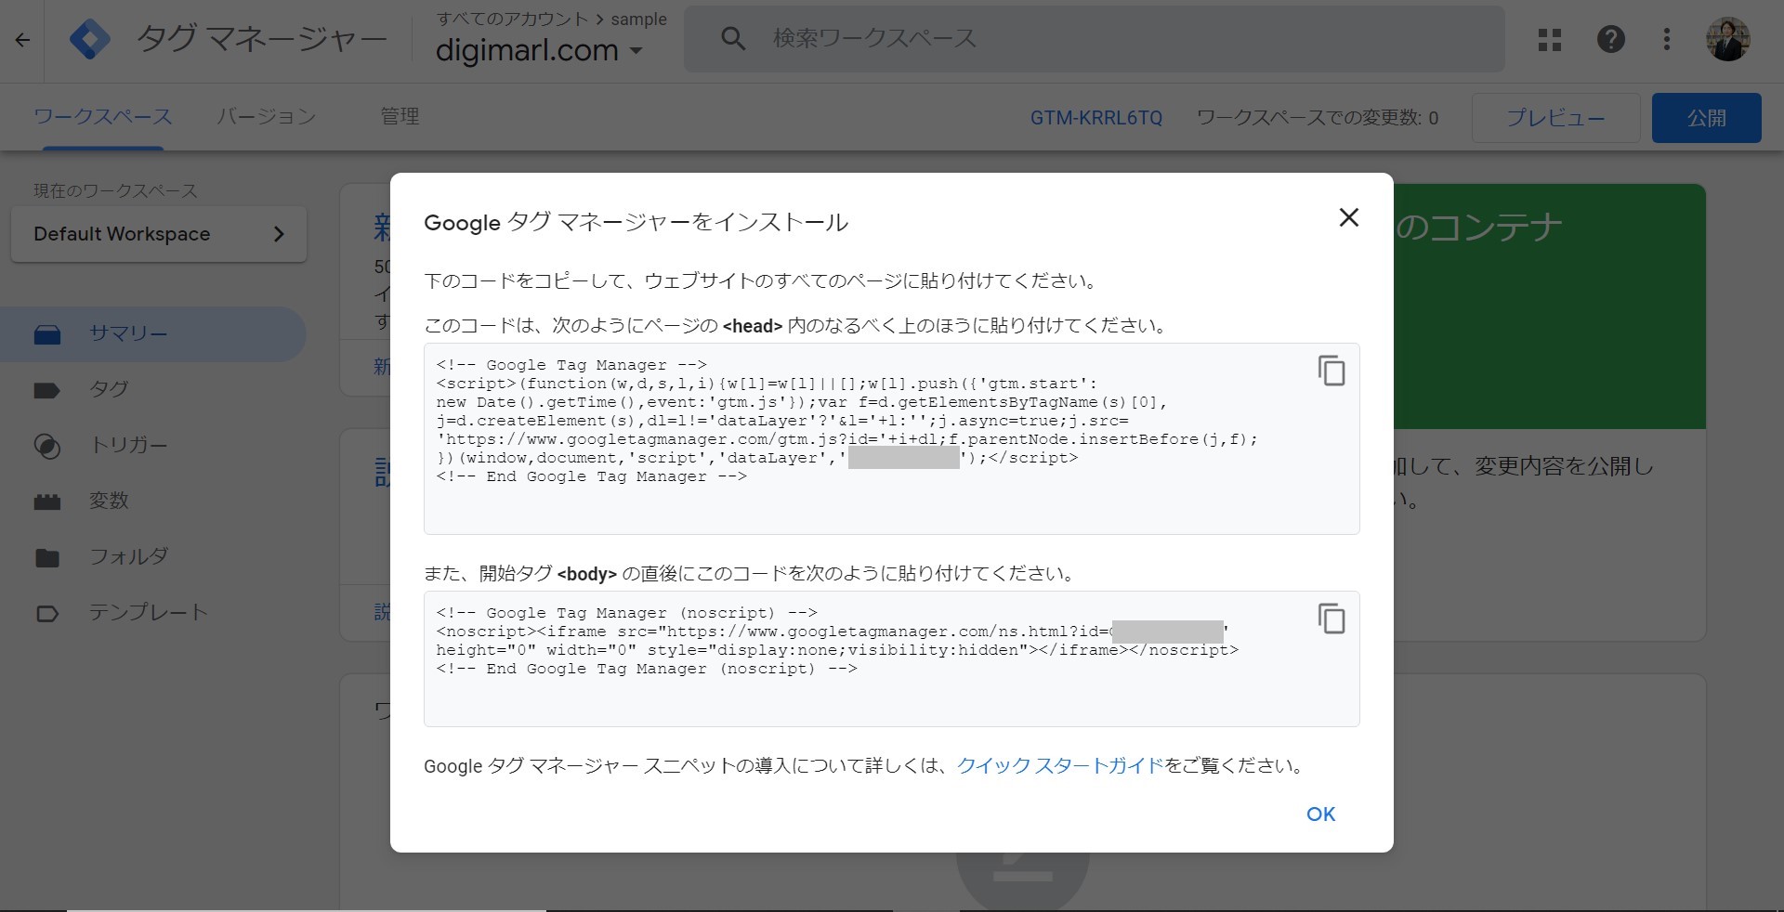Open the クイック スタートガイド link

click(1060, 766)
